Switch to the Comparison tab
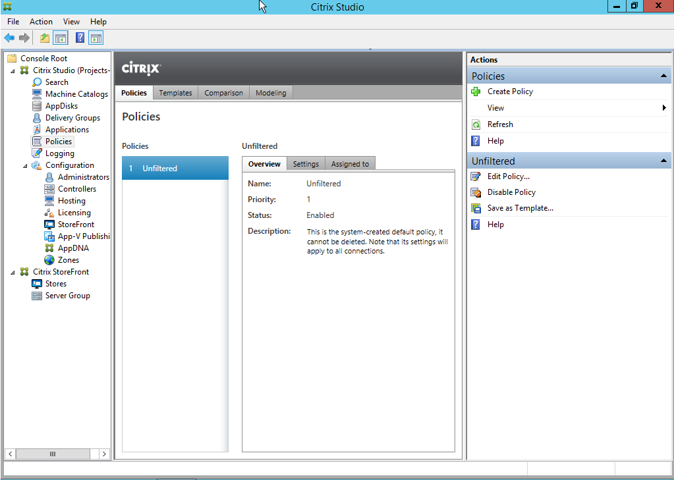This screenshot has height=480, width=674. 223,93
